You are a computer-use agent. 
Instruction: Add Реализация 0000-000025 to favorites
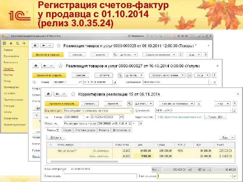coord(58,45)
